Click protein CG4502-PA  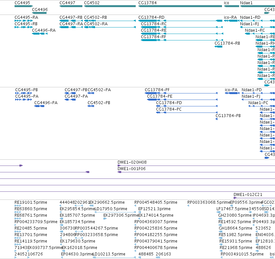coord(99,90)
